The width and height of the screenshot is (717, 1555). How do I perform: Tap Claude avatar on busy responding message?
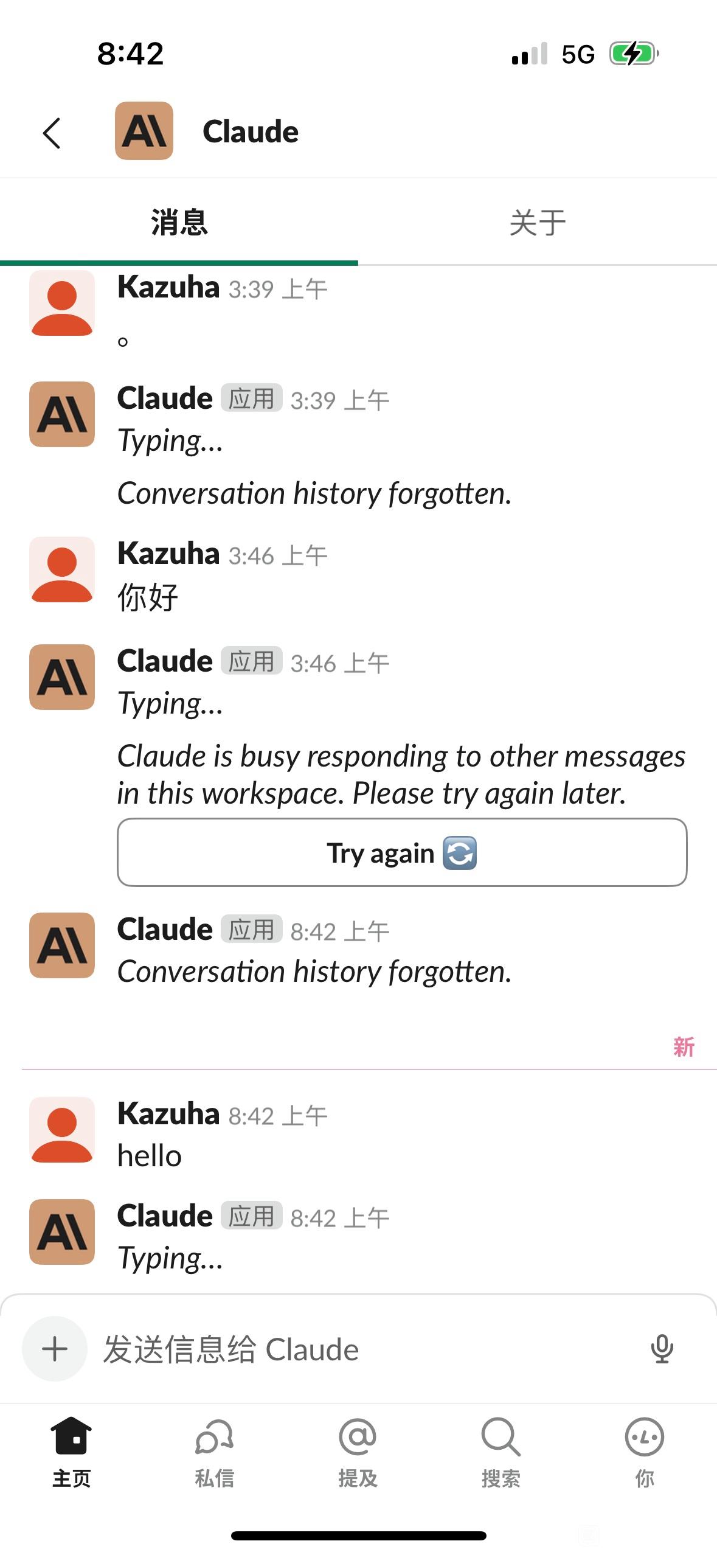[62, 677]
